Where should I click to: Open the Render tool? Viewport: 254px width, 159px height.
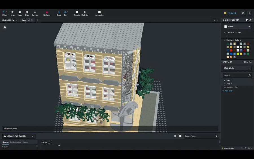pos(77,13)
